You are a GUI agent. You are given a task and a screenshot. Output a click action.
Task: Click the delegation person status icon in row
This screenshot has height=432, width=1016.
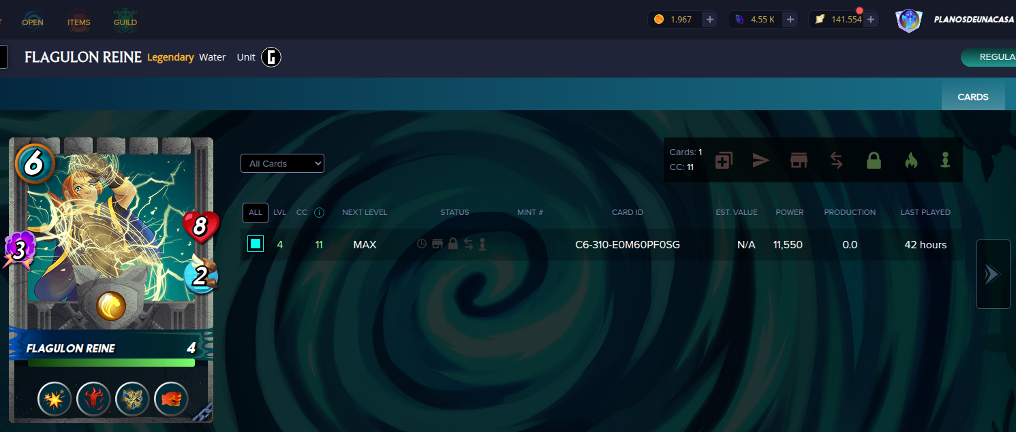[482, 244]
